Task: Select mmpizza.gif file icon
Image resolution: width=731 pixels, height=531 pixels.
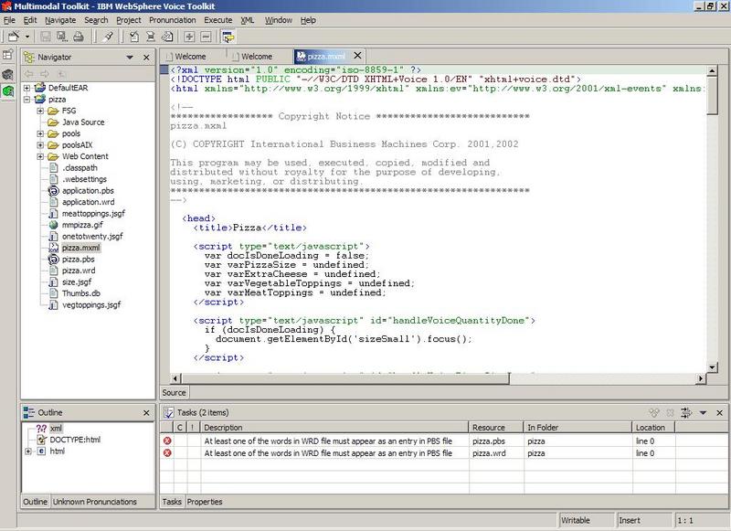Action: (54, 225)
